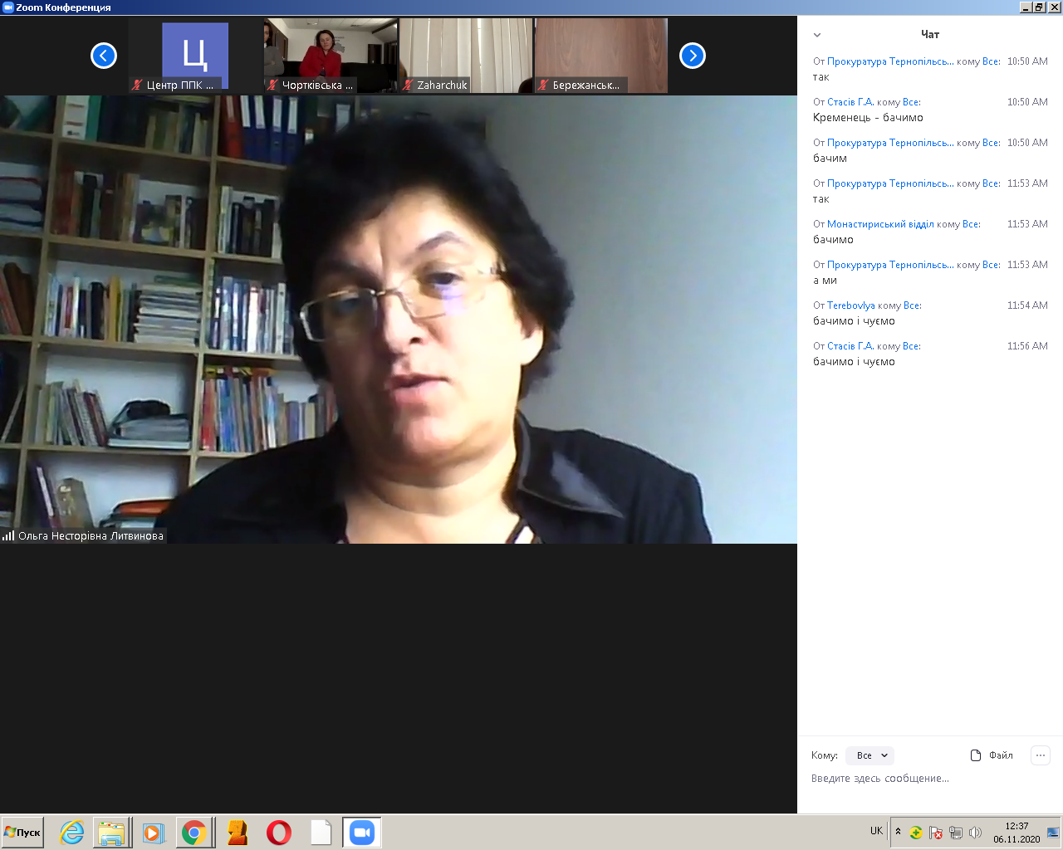Viewport: 1063px width, 850px height.
Task: Click the main speaker video of Ольга Литвинова
Action: 399,320
